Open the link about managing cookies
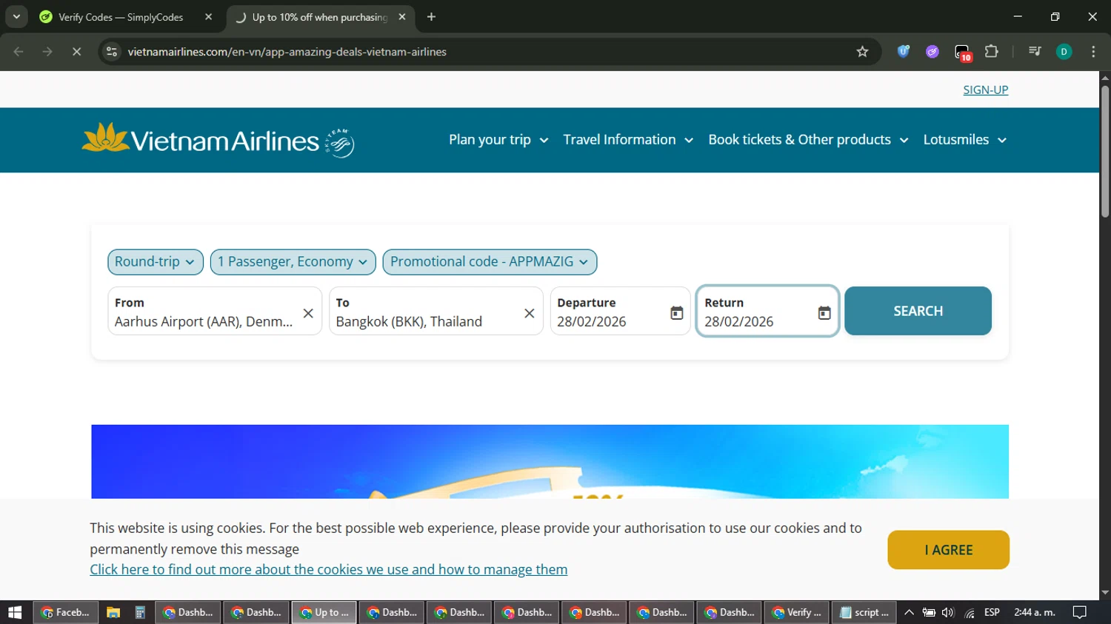This screenshot has width=1111, height=624. coord(329,569)
